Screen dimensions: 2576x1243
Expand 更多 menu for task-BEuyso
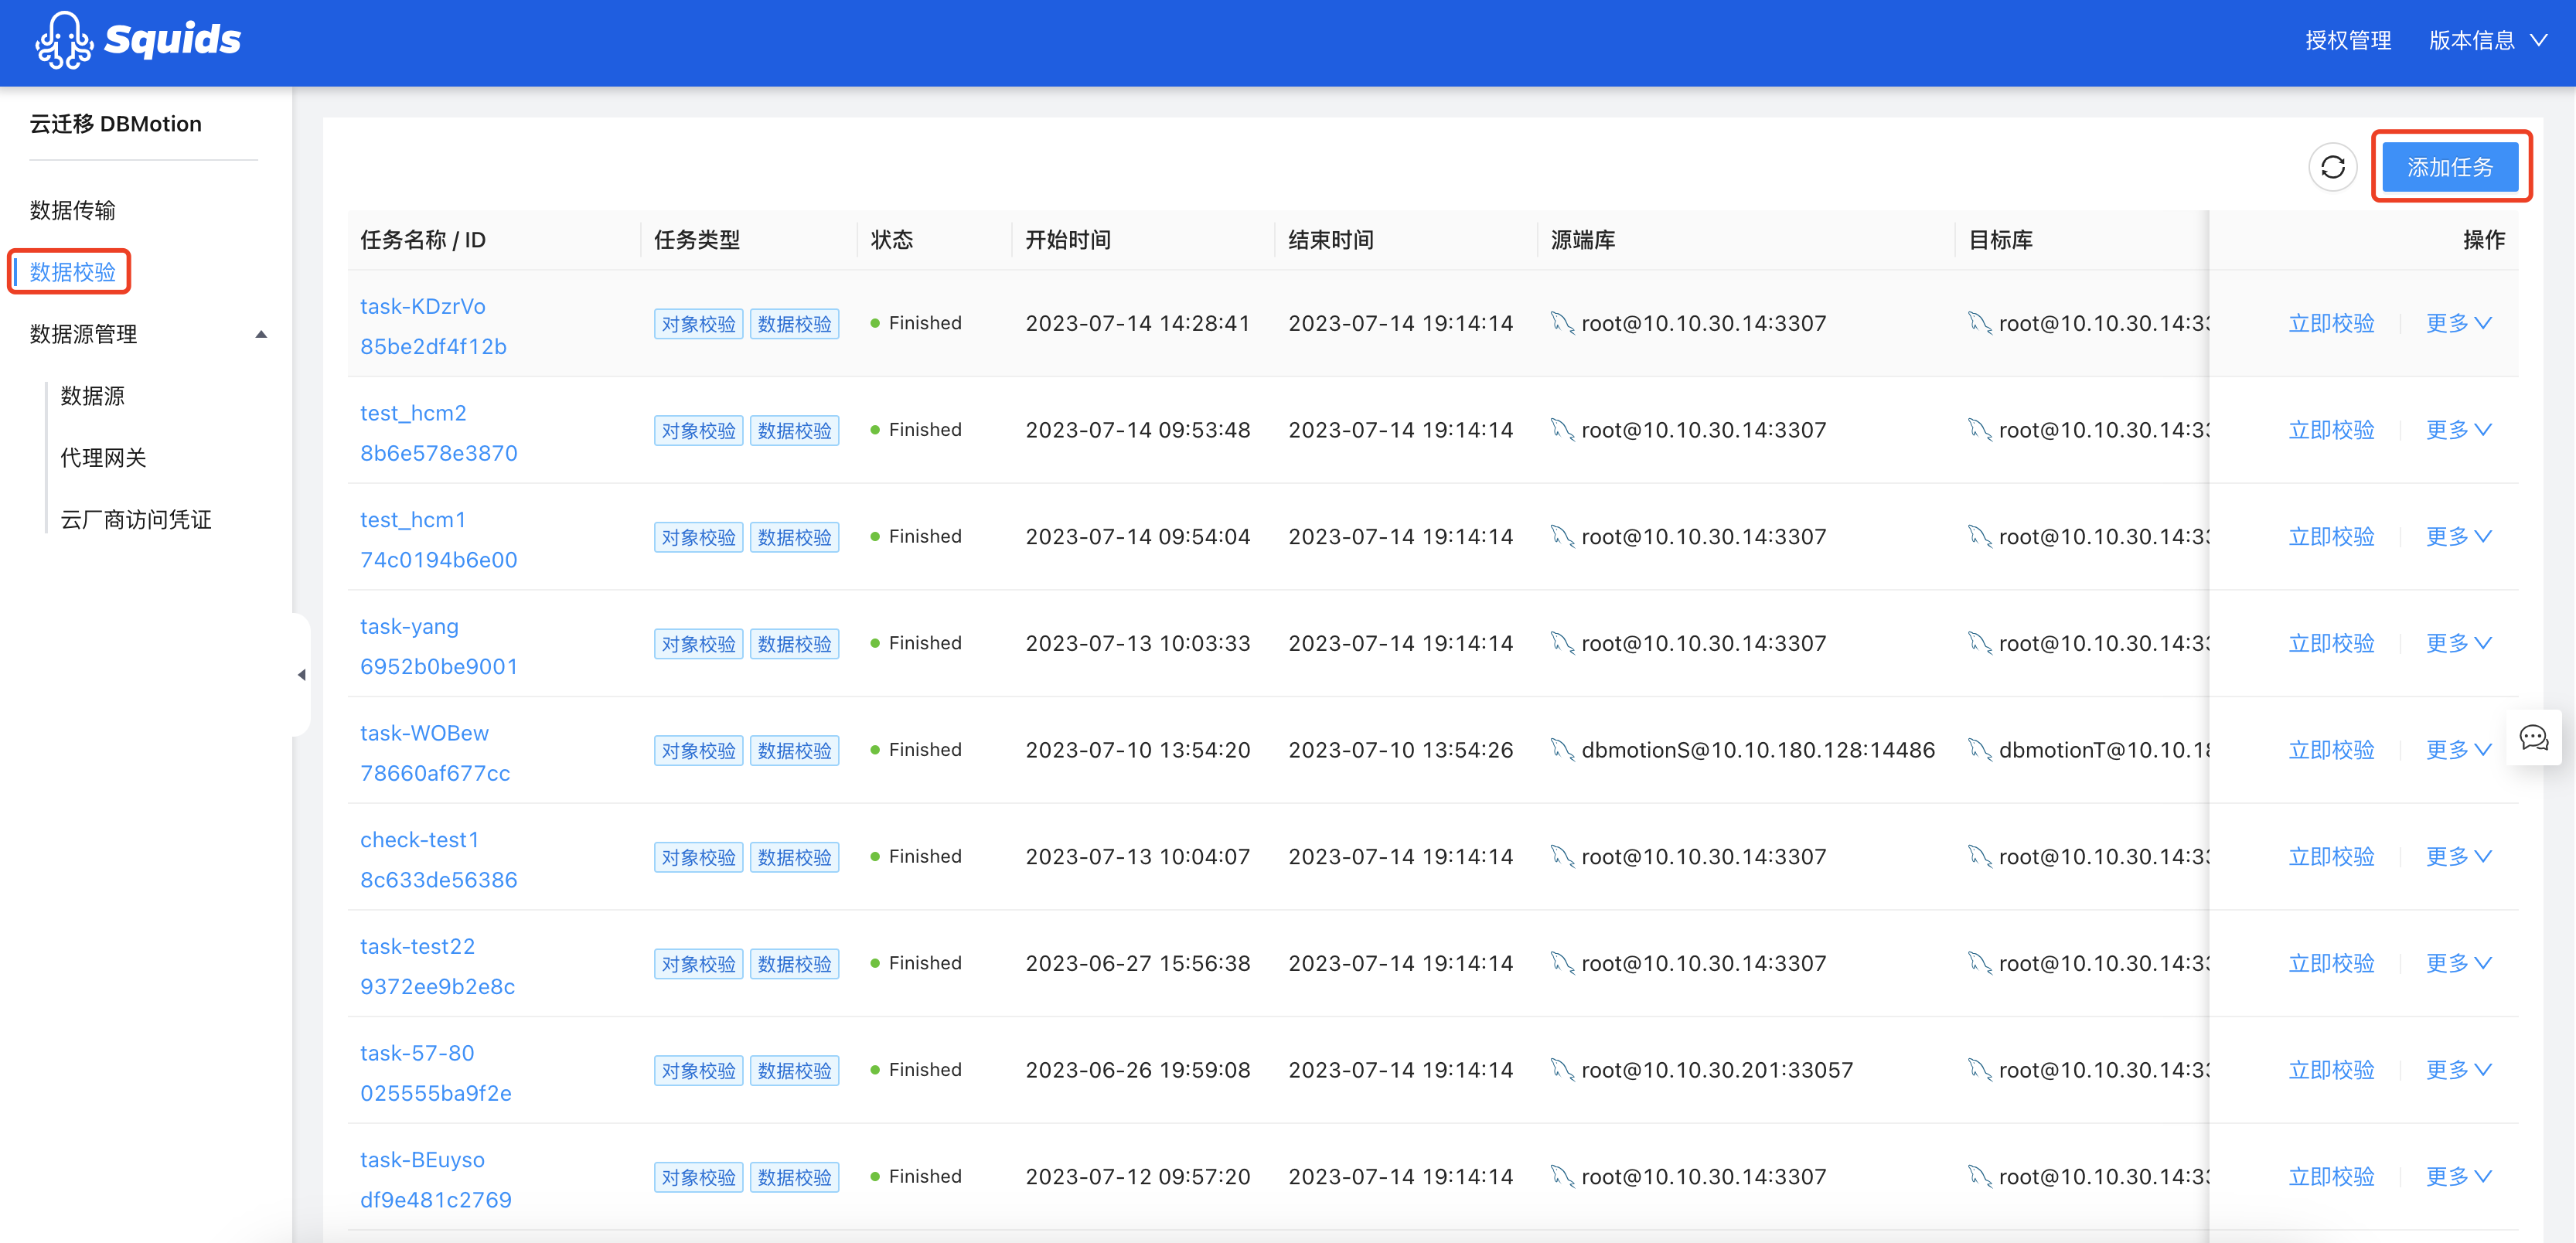2458,1177
